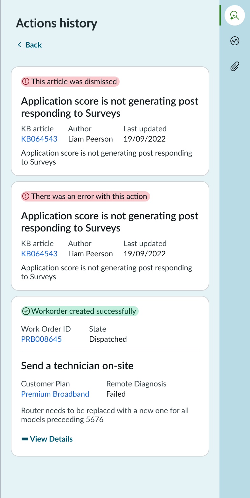Viewport: 250px width, 498px height.
Task: Click the checkmark icon on the workorder success badge
Action: (x=27, y=311)
